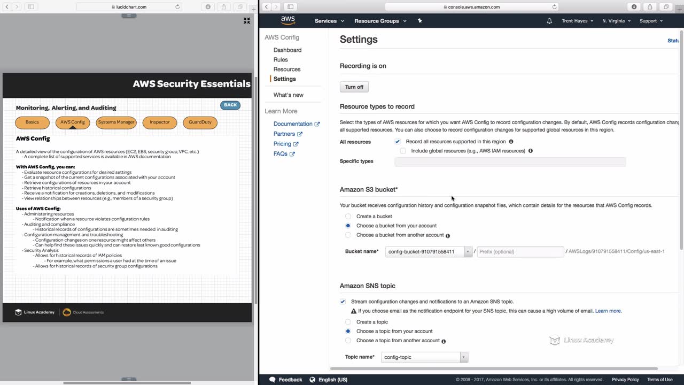The height and width of the screenshot is (385, 684).
Task: Open the Documentation link
Action: [x=297, y=124]
